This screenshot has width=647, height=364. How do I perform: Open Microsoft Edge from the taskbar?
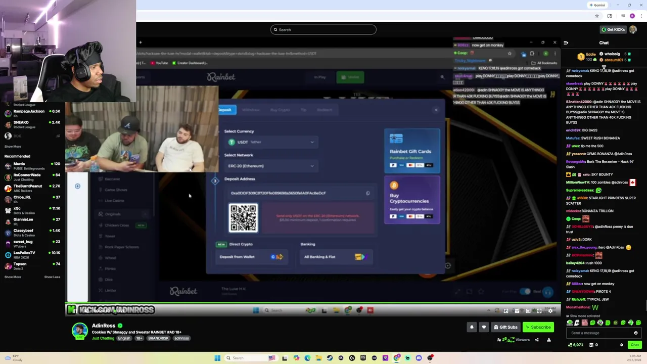click(x=307, y=358)
